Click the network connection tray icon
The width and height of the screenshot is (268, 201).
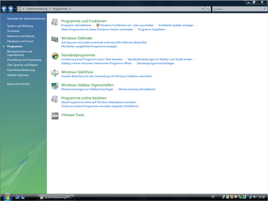click(250, 197)
